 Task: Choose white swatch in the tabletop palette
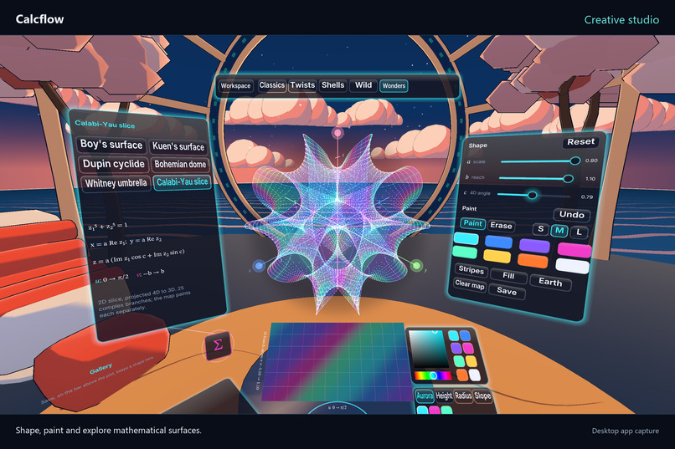point(474,375)
